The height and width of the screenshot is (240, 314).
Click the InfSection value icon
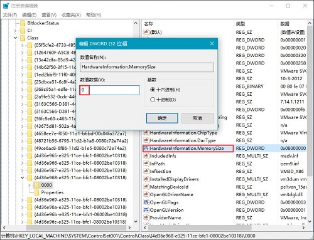coord(146,171)
